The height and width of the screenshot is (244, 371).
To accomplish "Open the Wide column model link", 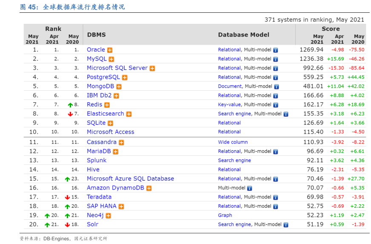I will pos(233,142).
